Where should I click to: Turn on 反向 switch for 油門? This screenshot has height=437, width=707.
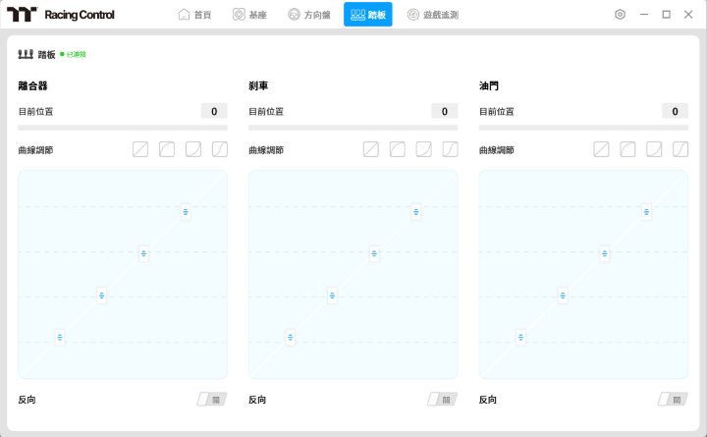673,400
